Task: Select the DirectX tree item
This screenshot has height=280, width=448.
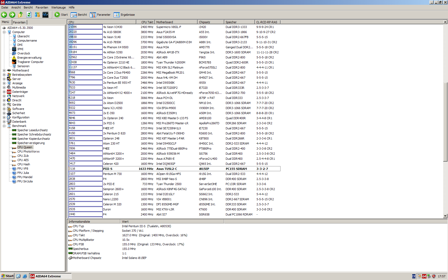Action: pyautogui.click(x=17, y=100)
